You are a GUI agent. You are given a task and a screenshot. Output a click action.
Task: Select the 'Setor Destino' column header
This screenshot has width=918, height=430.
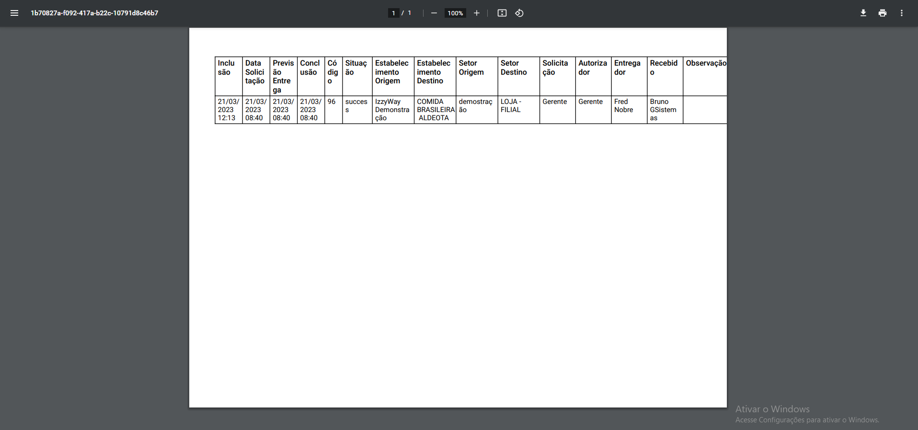click(x=518, y=76)
